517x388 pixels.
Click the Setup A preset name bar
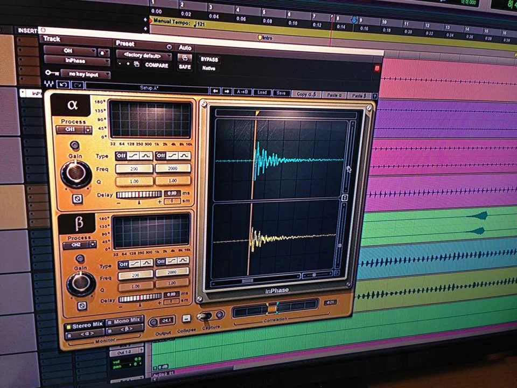pyautogui.click(x=147, y=88)
